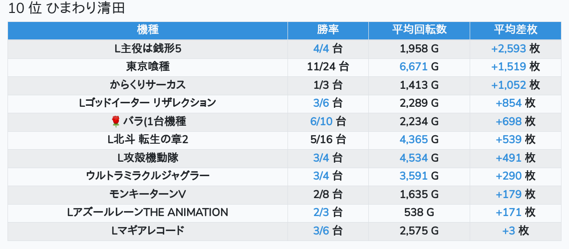Open the 東京喰種 machine row
Viewport: 569px width, 249px height.
pos(147,66)
